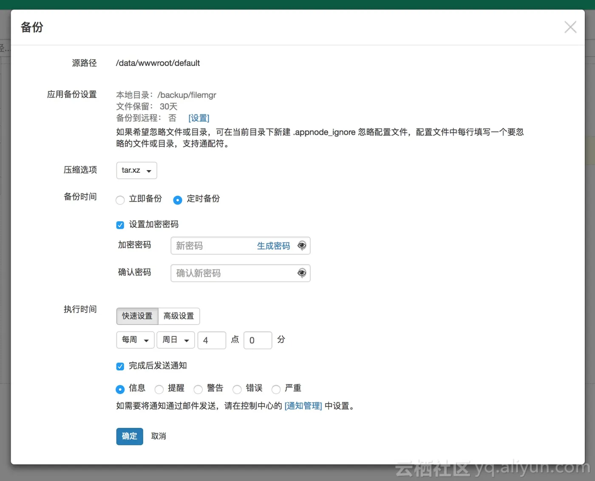Click the 文件保留: 30天 text
This screenshot has width=595, height=481.
click(147, 106)
